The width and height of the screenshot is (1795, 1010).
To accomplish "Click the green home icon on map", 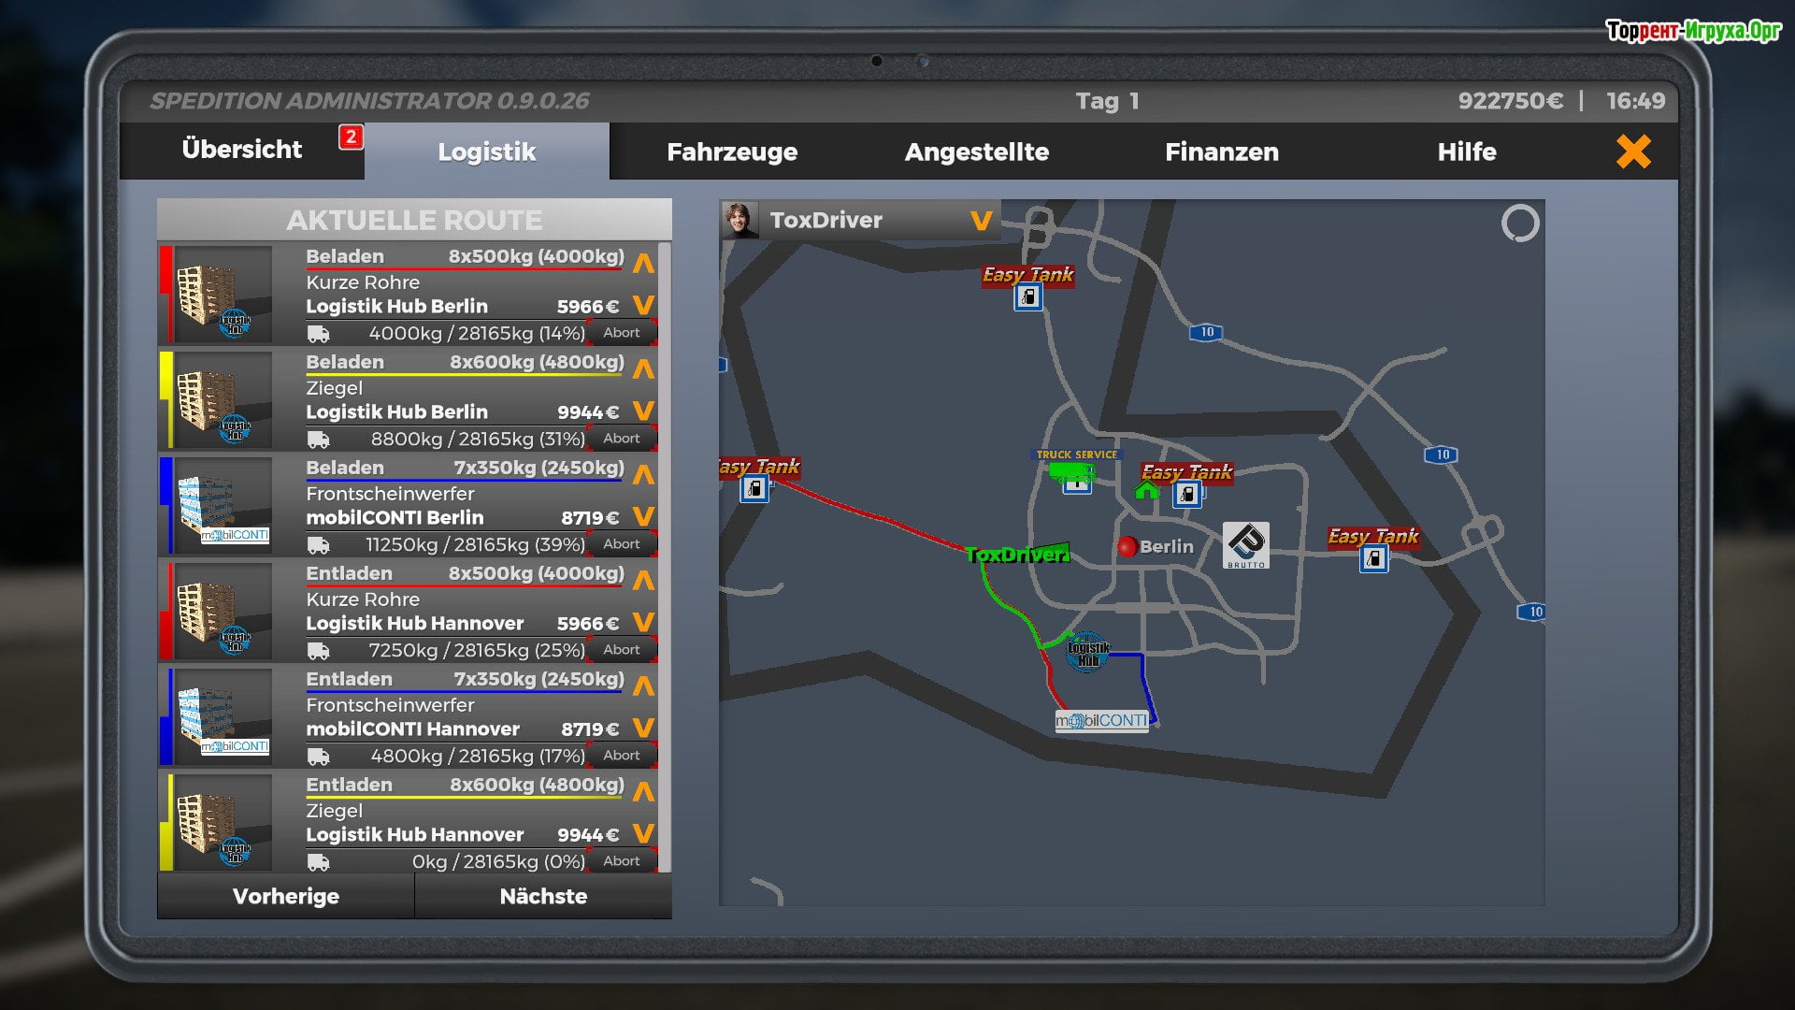I will (1146, 491).
